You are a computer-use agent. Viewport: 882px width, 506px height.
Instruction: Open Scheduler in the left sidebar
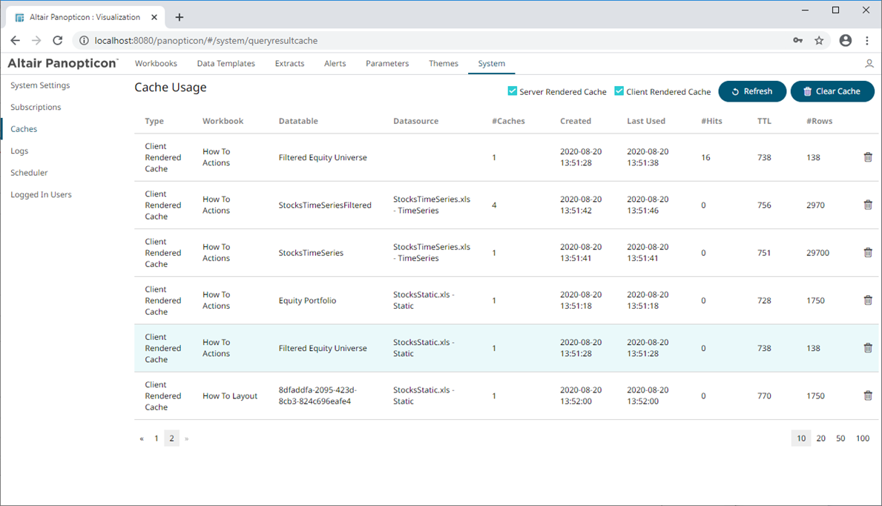pyautogui.click(x=29, y=173)
